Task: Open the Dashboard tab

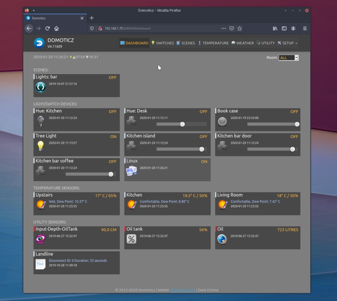Action: coord(134,43)
